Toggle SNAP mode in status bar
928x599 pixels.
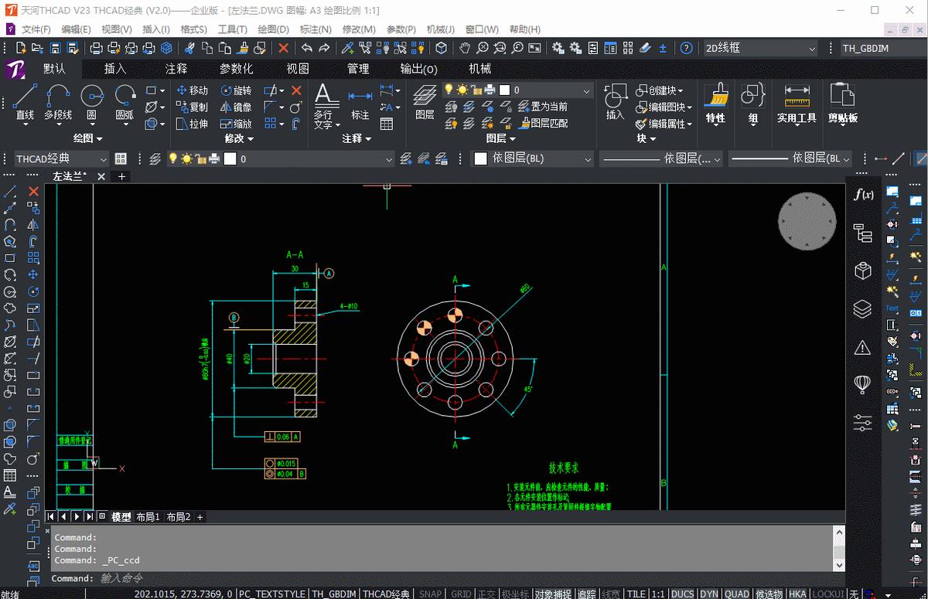pos(430,594)
